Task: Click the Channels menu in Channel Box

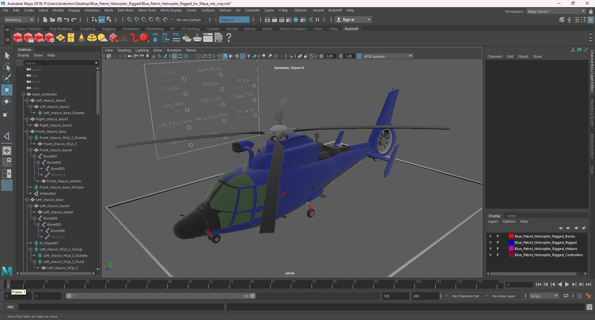Action: (495, 56)
